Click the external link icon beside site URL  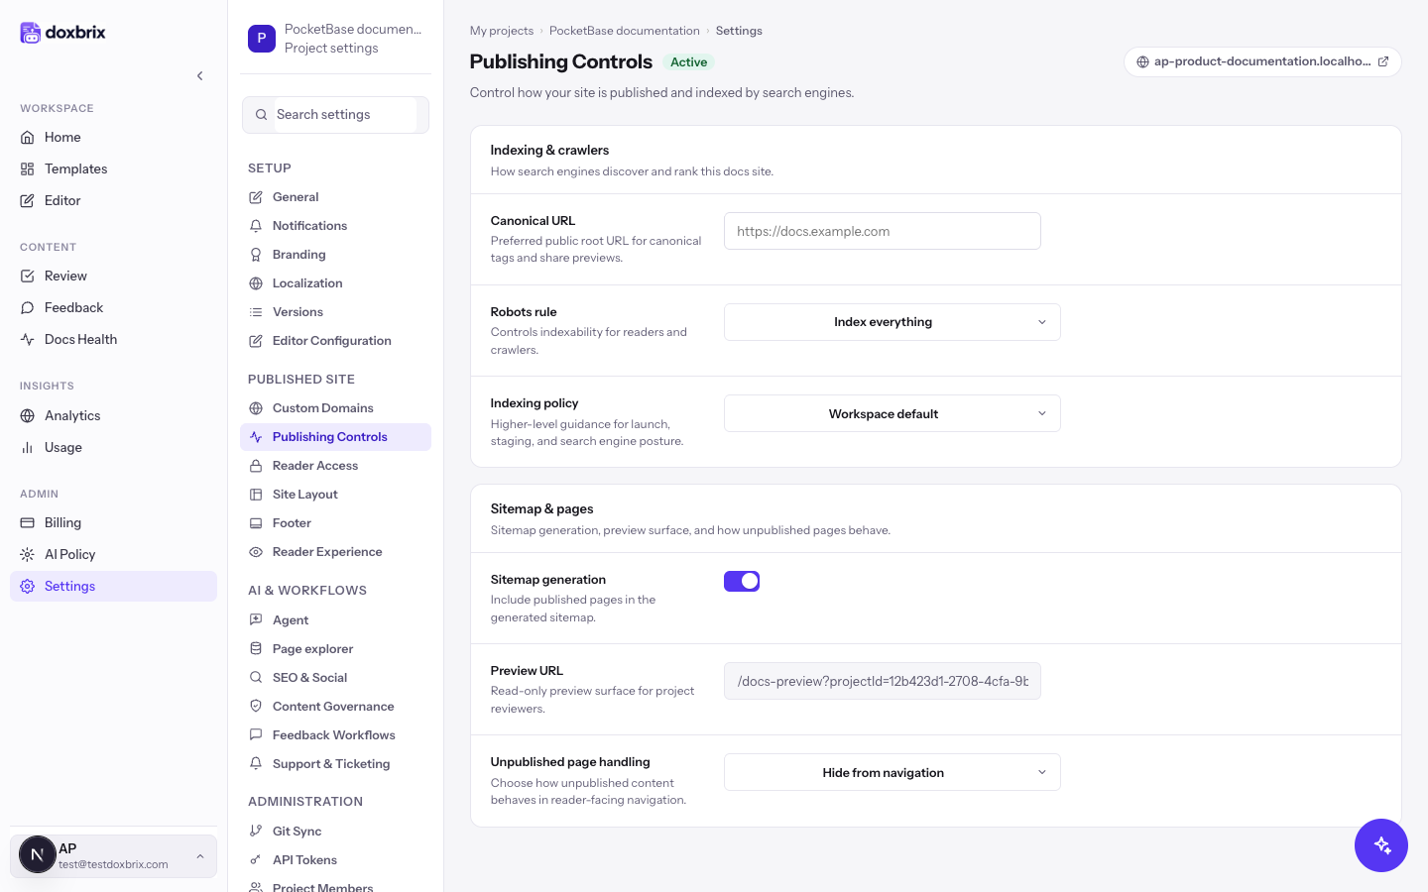point(1383,61)
